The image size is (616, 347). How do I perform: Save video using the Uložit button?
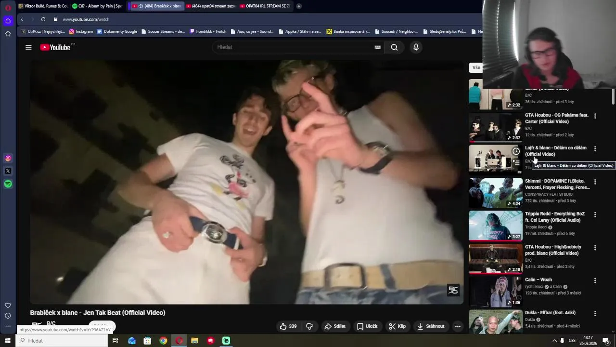tap(367, 326)
